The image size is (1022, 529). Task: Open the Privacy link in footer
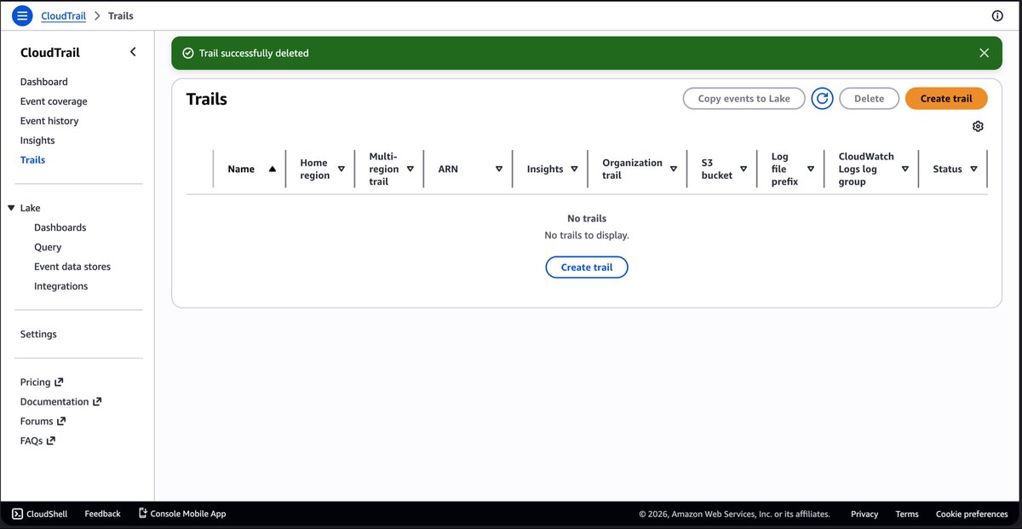864,514
